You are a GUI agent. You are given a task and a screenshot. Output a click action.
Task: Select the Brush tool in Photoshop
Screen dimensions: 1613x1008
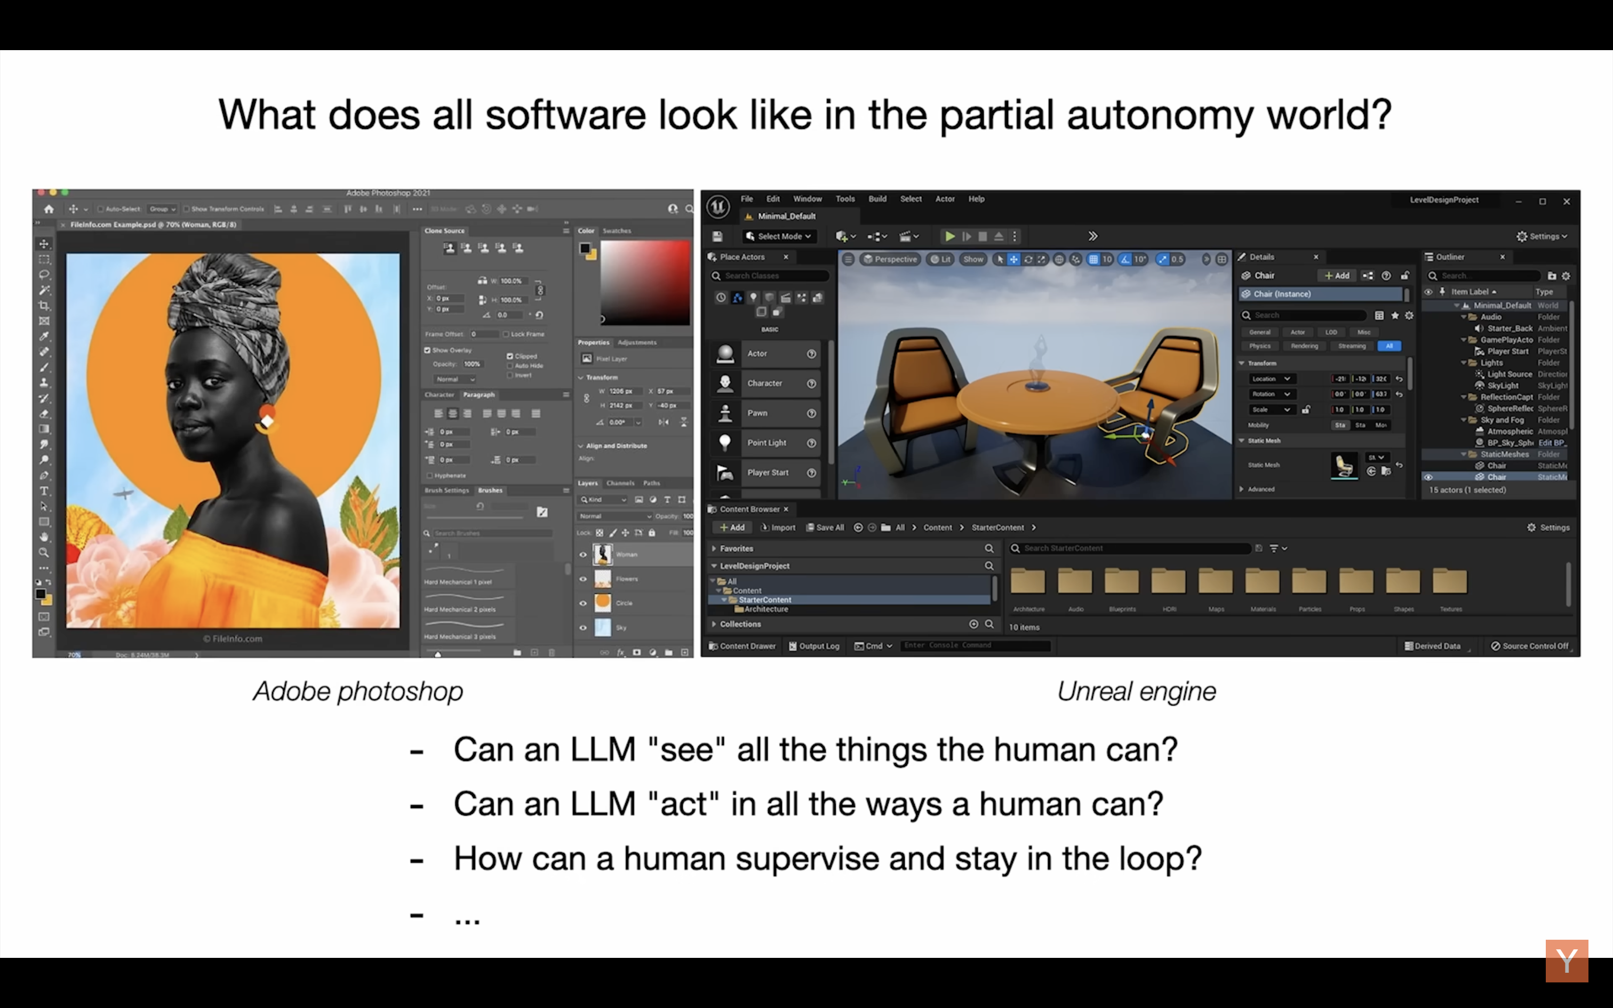pyautogui.click(x=44, y=367)
